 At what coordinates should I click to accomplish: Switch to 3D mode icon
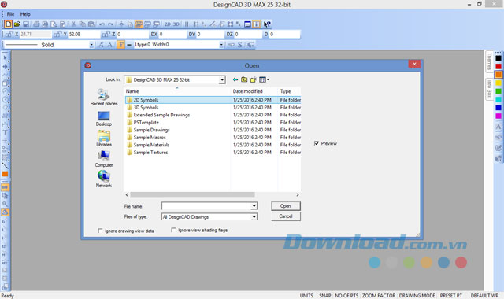pos(176,24)
